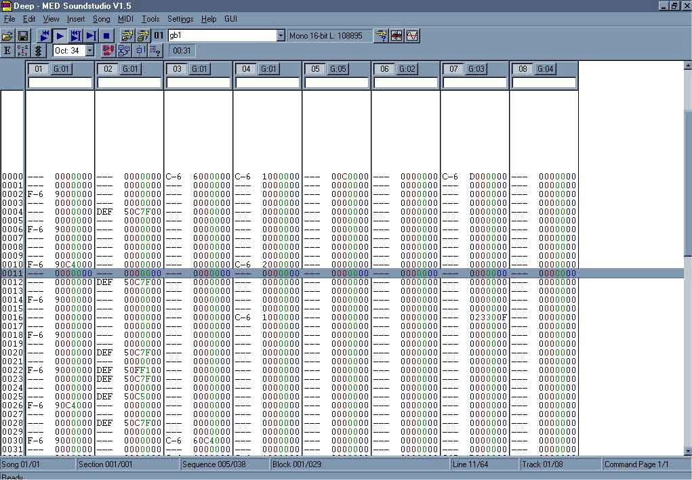Open the synthetic sound sine wave editor

(412, 36)
